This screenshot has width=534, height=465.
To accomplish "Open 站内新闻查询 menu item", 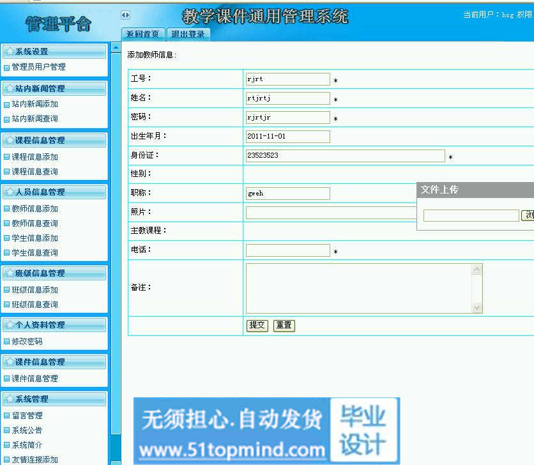I will click(x=35, y=119).
